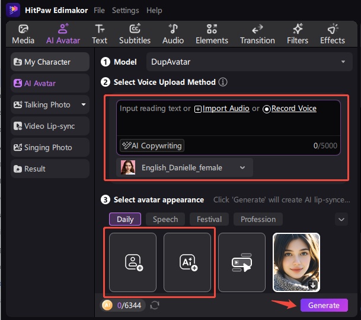
Task: Click the Generate button
Action: coord(324,305)
